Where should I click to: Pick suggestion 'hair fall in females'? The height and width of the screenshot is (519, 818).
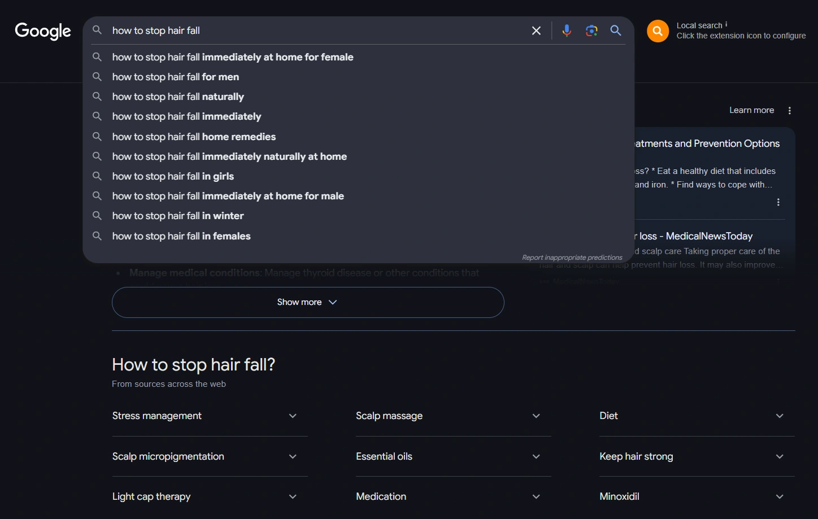pos(359,236)
